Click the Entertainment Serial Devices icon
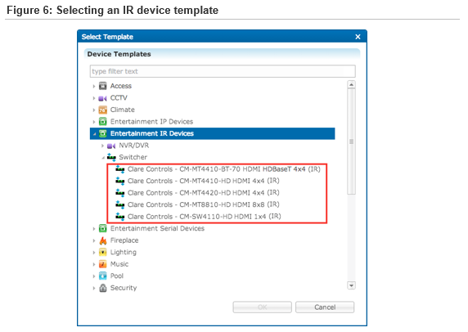 click(x=102, y=228)
